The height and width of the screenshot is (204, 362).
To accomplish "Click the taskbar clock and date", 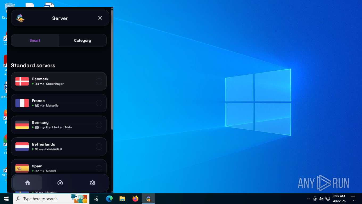I will pos(339,199).
